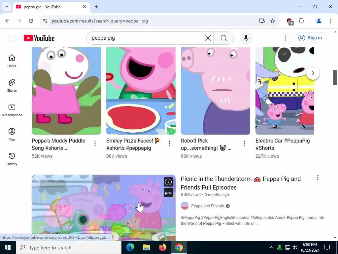Click the forward navigation arrow

(x=19, y=21)
